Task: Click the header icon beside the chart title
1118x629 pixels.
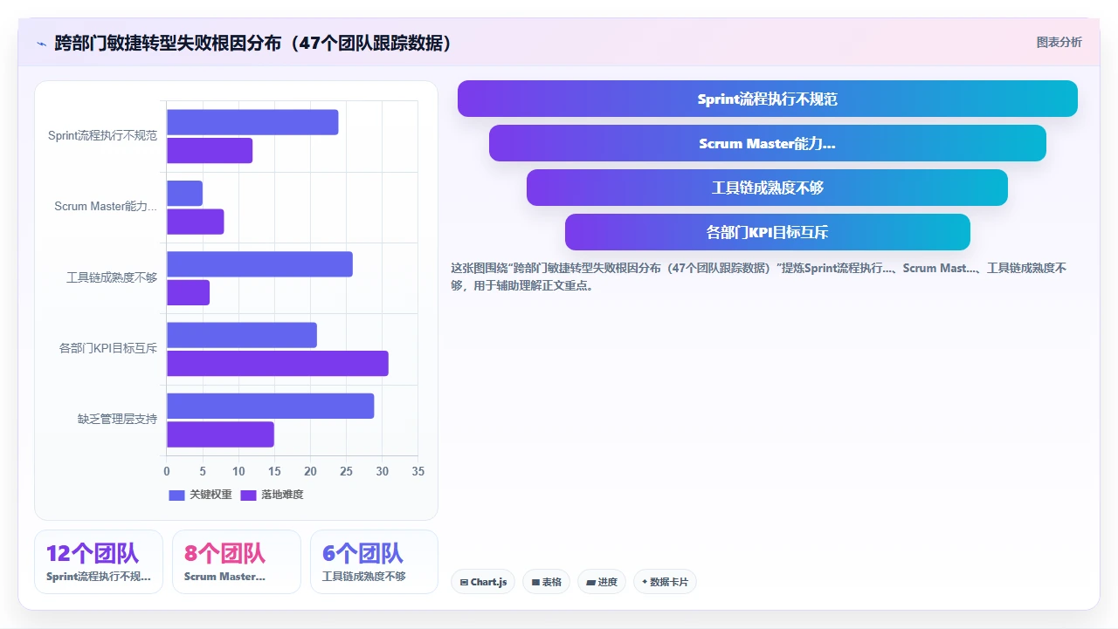Action: point(41,43)
